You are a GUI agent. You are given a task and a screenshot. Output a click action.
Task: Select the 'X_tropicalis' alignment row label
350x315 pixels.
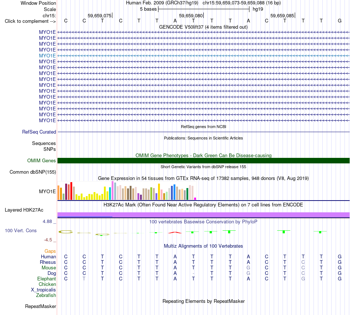[43, 290]
